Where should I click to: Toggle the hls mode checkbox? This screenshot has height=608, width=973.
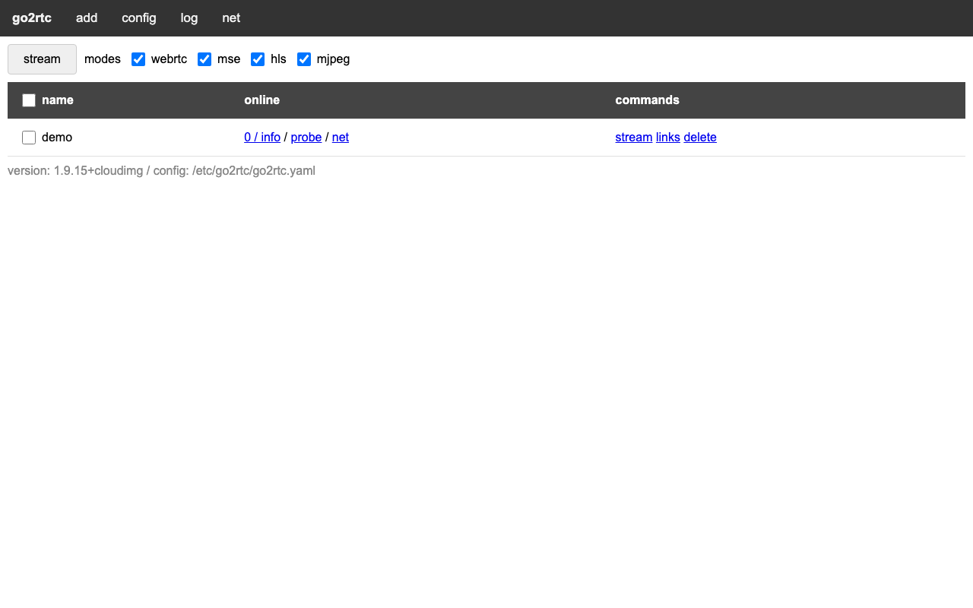pos(258,59)
